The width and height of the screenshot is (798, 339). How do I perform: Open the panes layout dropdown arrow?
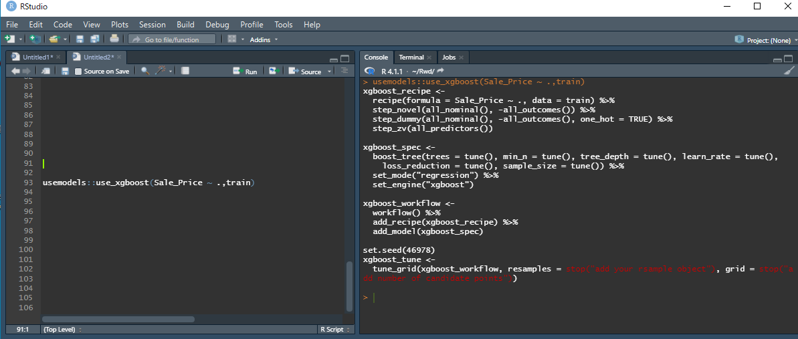coord(243,39)
